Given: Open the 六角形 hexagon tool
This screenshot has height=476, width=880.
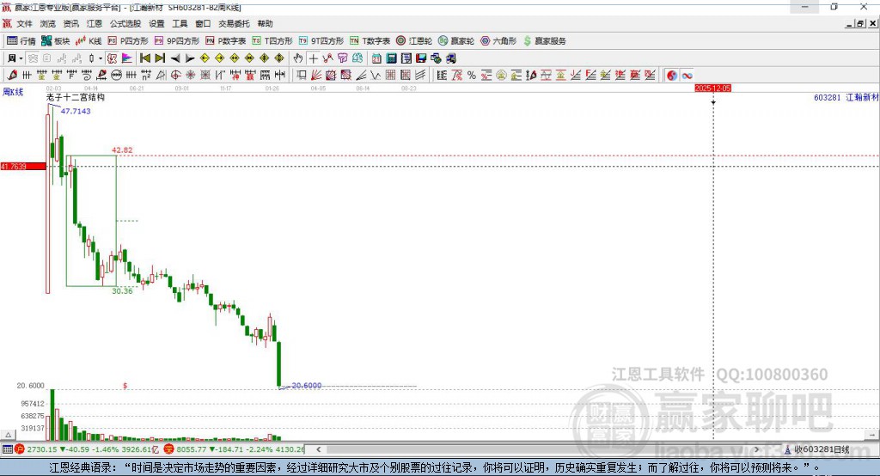Looking at the screenshot, I should point(498,41).
